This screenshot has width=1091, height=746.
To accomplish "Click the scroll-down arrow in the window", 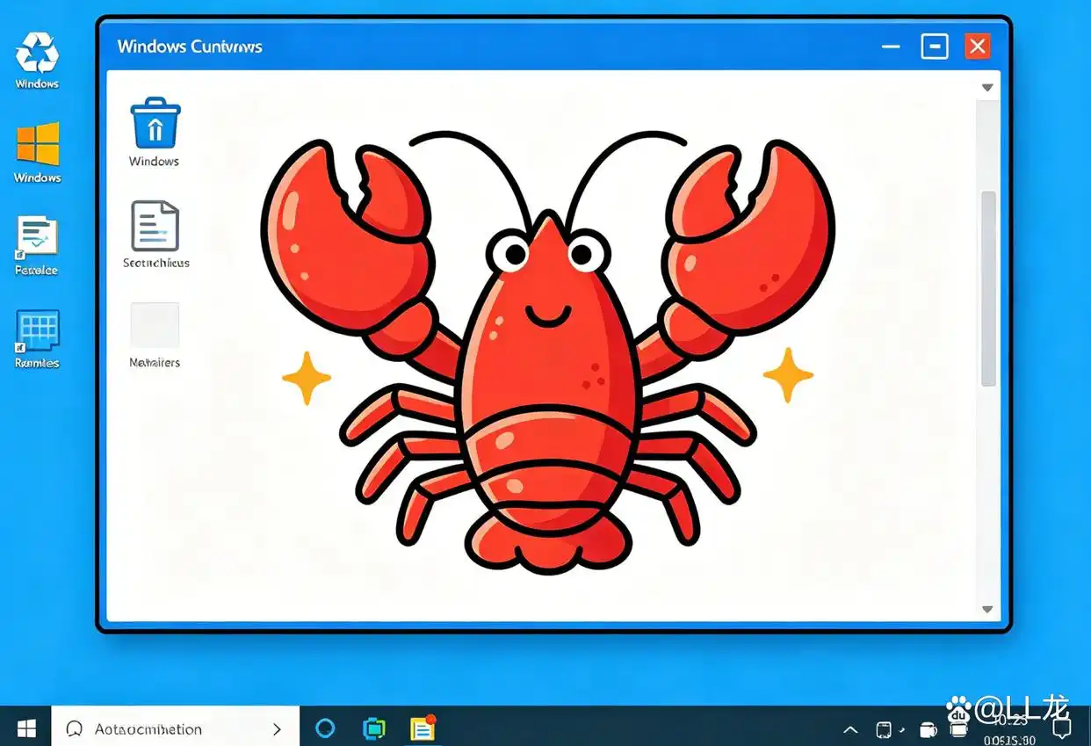I will click(x=986, y=608).
